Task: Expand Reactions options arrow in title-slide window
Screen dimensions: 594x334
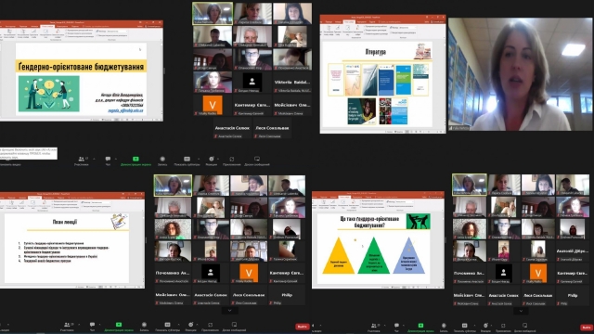Action: coord(218,159)
